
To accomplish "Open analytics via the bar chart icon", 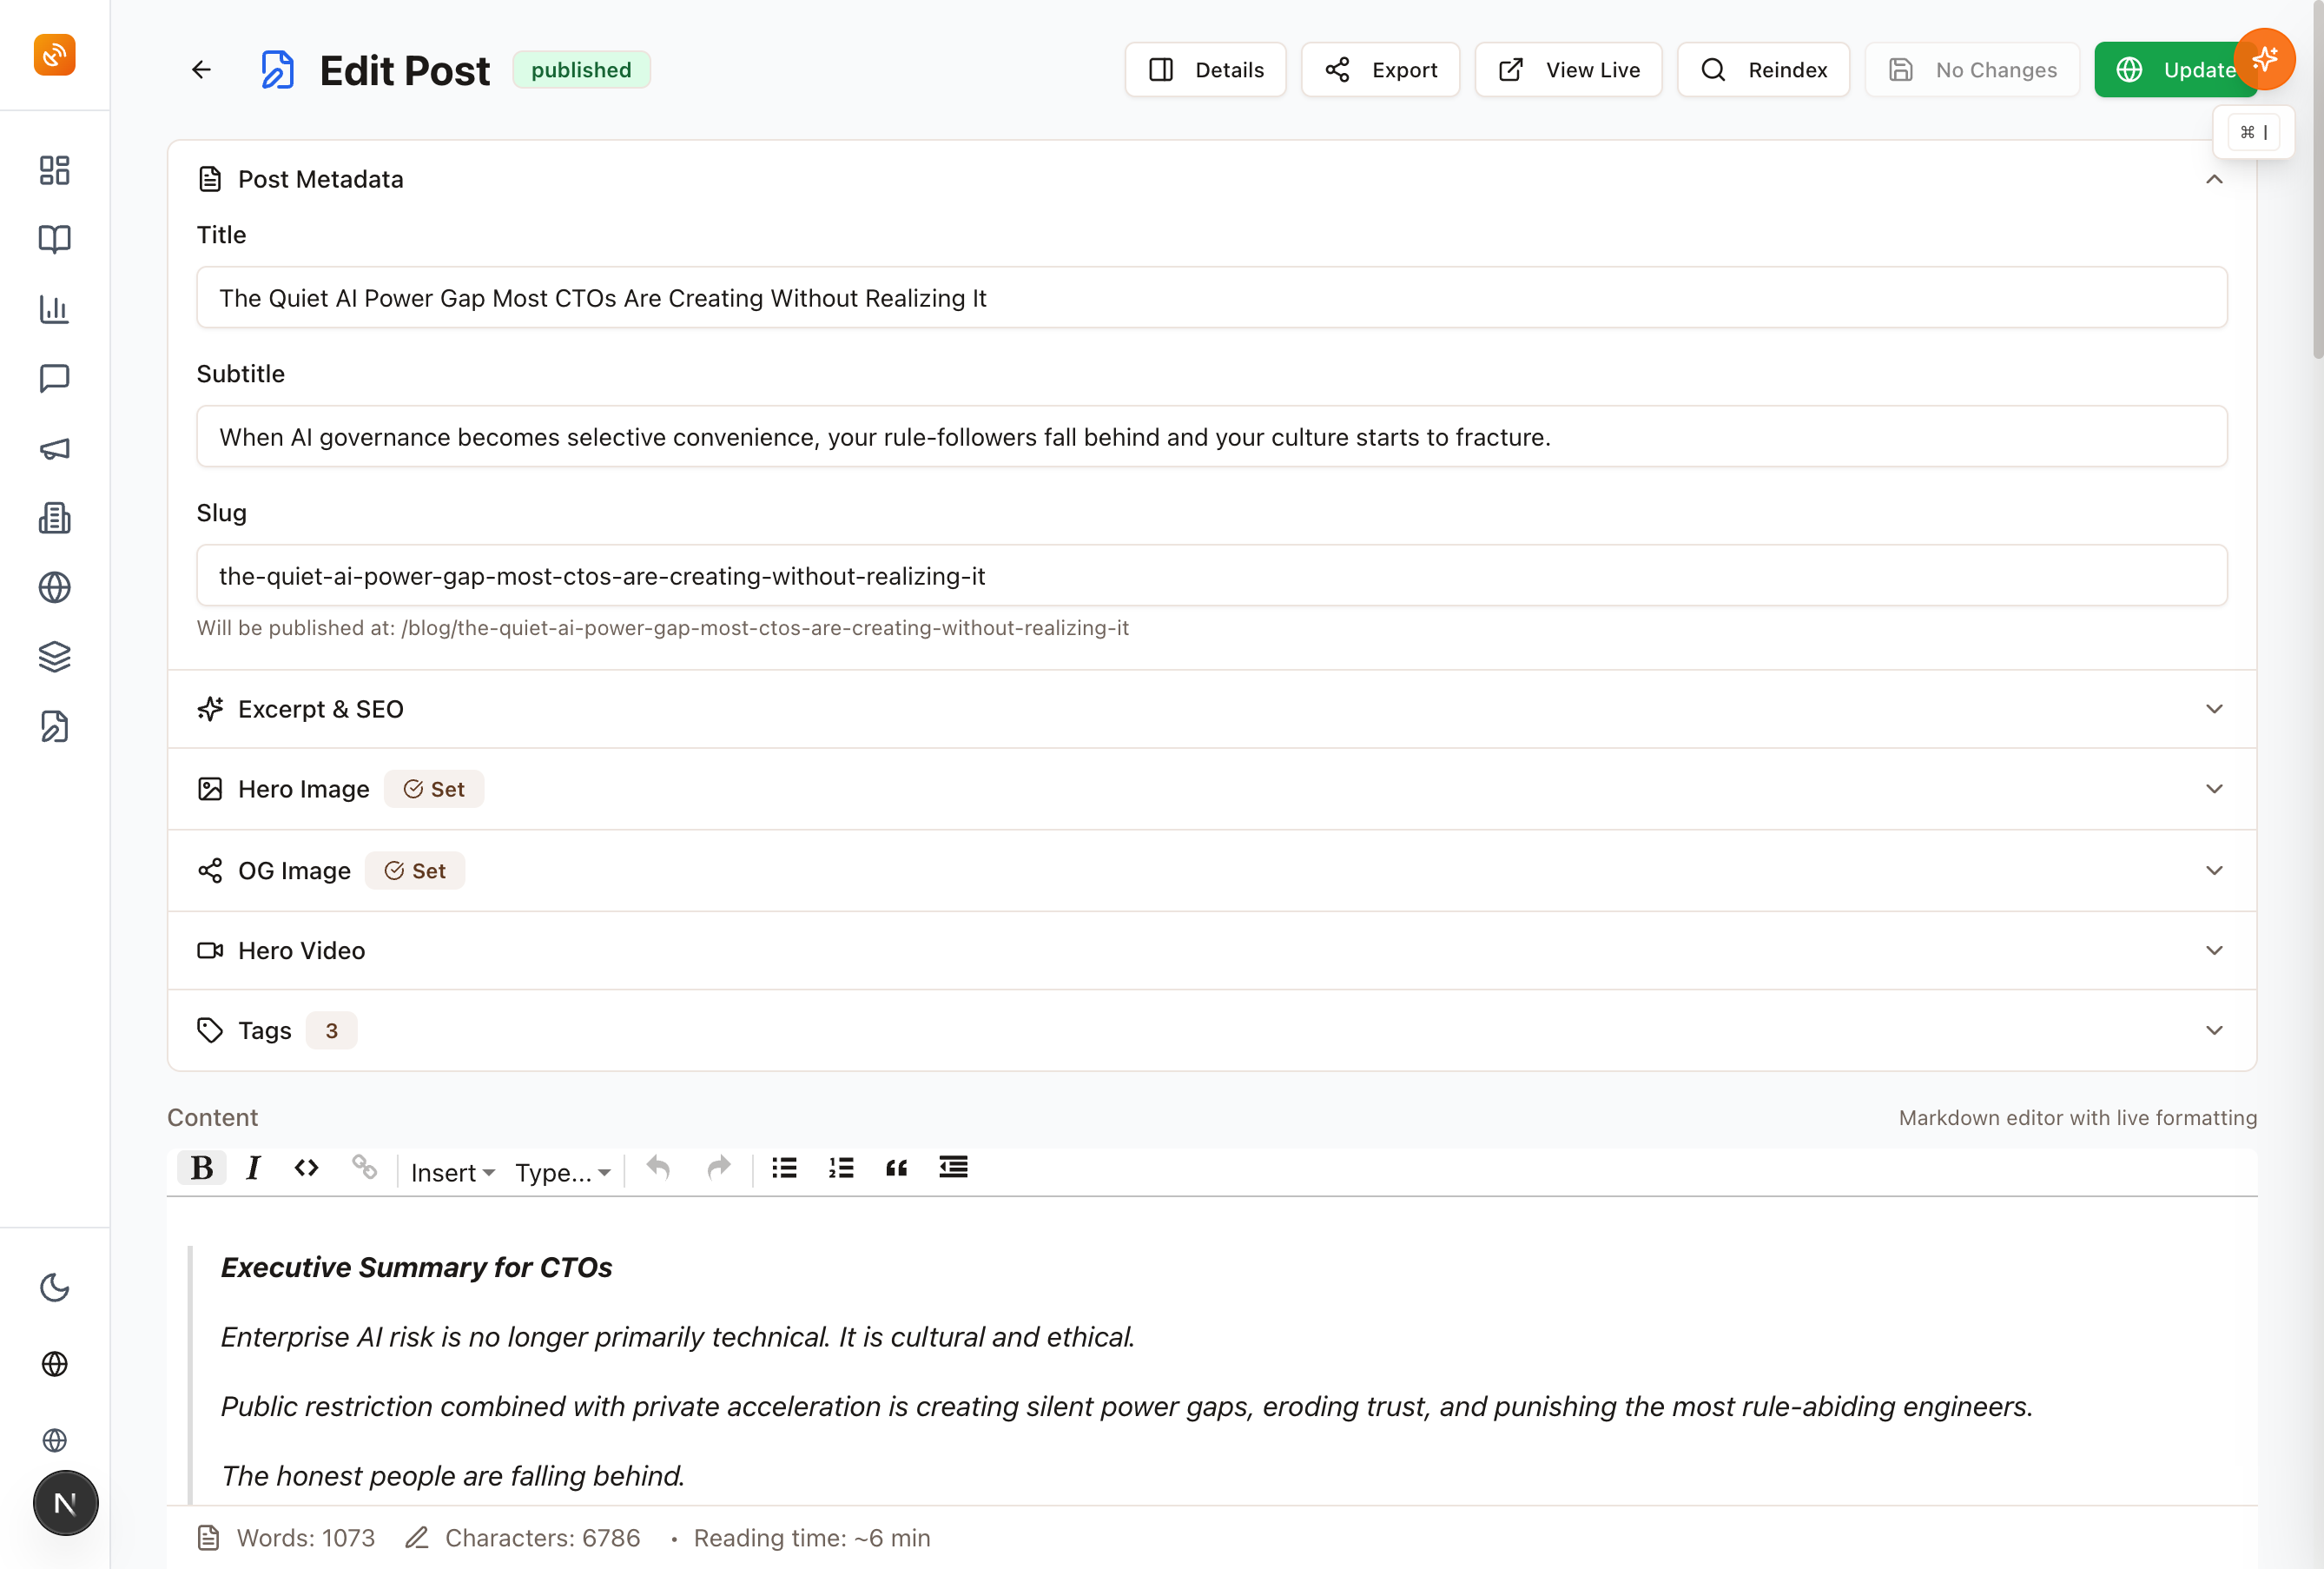I will pyautogui.click(x=54, y=309).
